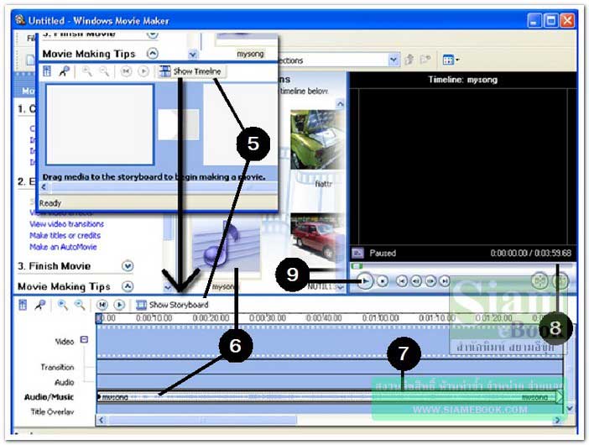589x445 pixels.
Task: Open Make titles or credits link
Action: (65, 236)
